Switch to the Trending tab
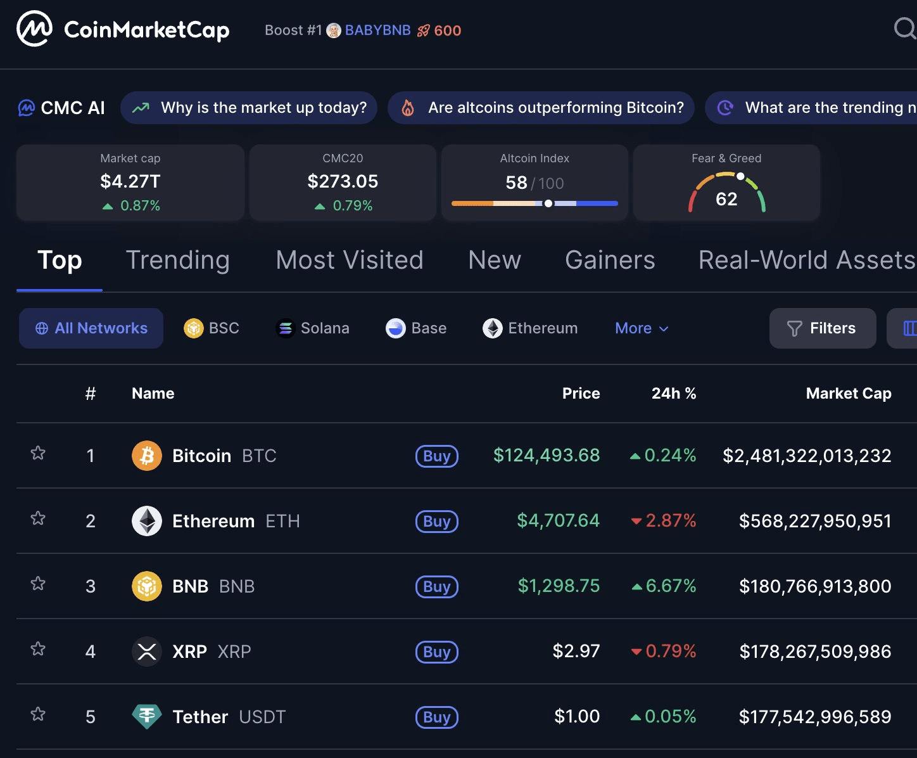917x758 pixels. coord(177,260)
